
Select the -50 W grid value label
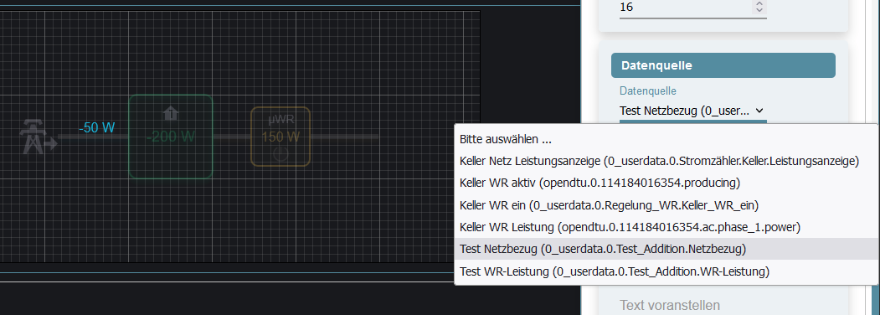[96, 127]
